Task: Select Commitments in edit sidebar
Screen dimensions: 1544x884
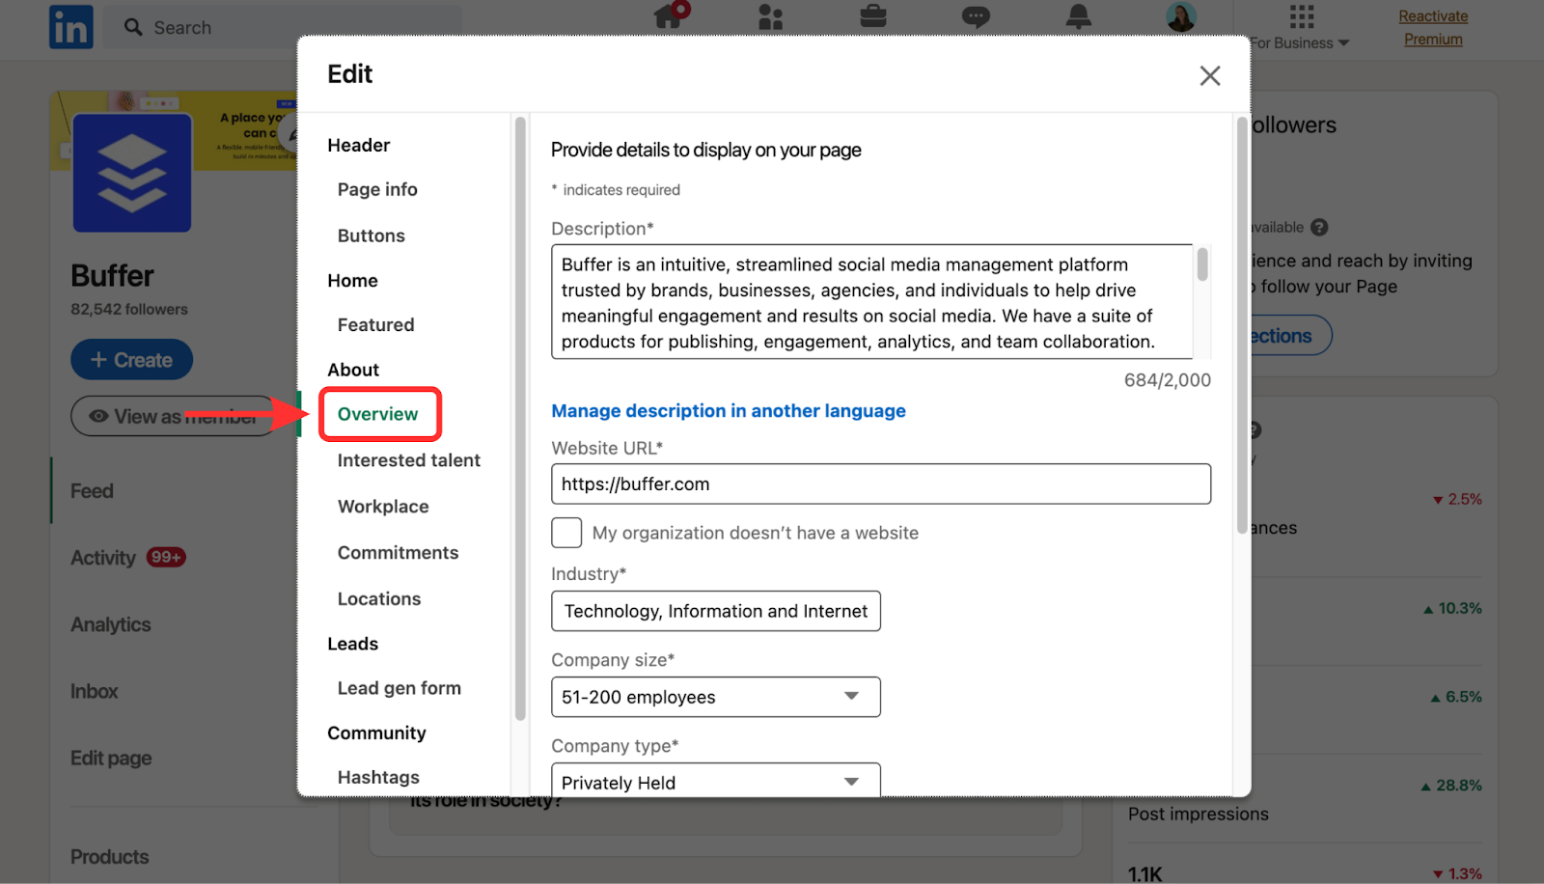Action: click(x=398, y=553)
